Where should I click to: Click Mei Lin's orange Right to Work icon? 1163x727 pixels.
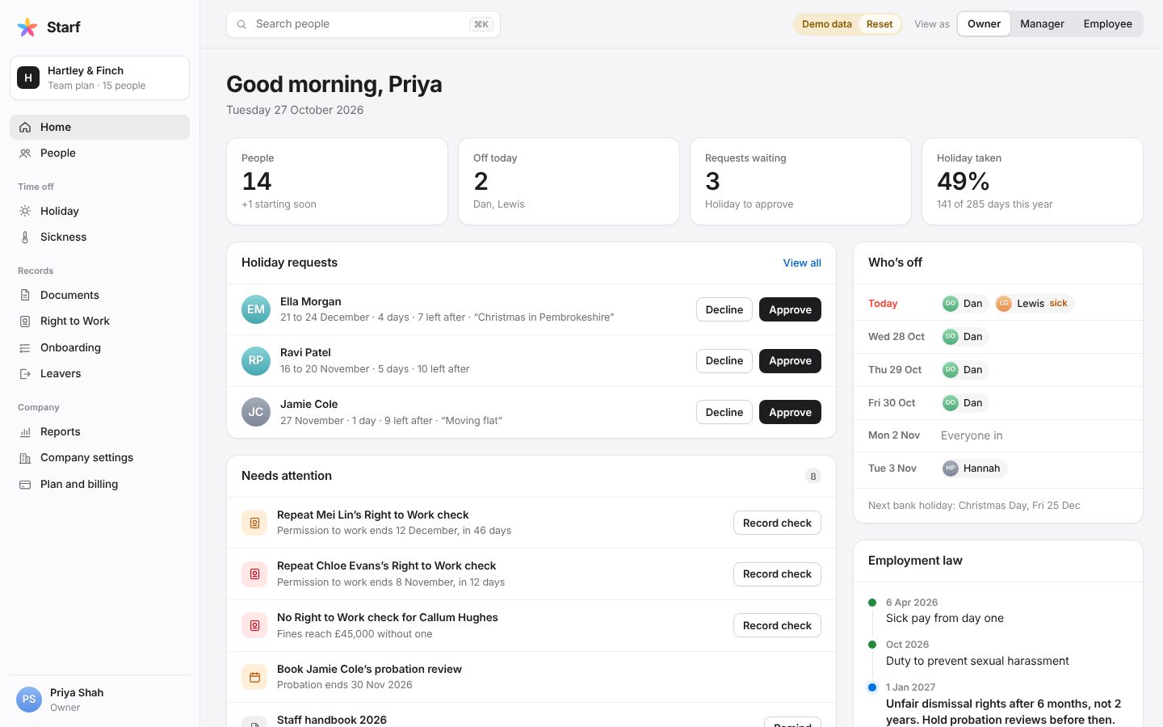[x=254, y=523]
